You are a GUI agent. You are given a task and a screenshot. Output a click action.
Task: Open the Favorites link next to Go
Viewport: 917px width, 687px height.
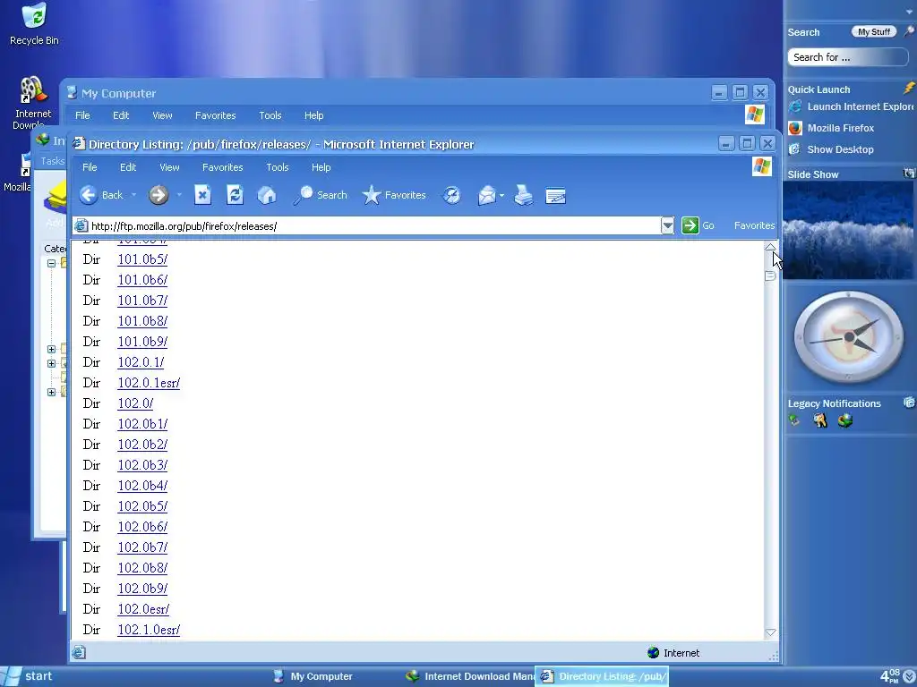(x=754, y=225)
